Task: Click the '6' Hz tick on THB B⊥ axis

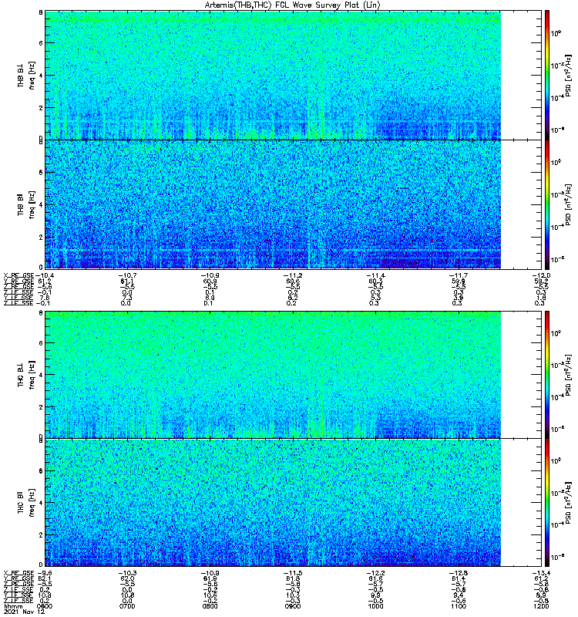Action: click(x=41, y=43)
